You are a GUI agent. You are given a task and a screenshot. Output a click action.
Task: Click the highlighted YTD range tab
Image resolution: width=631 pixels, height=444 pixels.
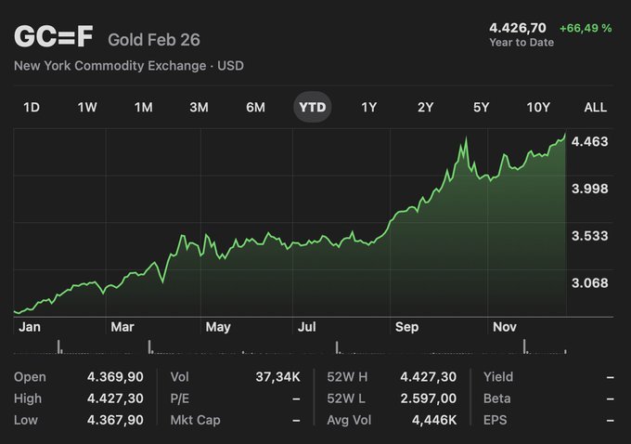point(313,107)
